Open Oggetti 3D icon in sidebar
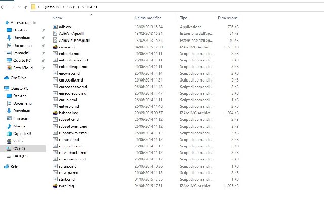Image resolution: width=324 pixels, height=202 pixels. click(9, 134)
